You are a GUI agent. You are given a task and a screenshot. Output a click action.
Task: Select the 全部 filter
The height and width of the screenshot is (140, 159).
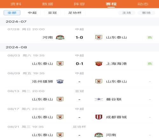[12, 13]
